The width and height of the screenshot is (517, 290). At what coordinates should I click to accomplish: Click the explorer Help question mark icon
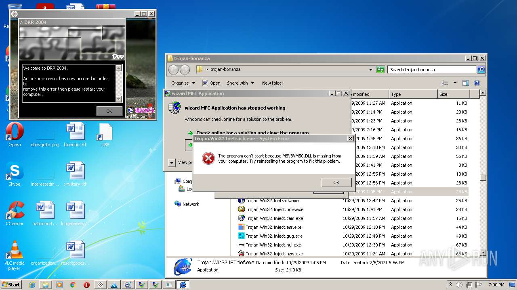[477, 83]
